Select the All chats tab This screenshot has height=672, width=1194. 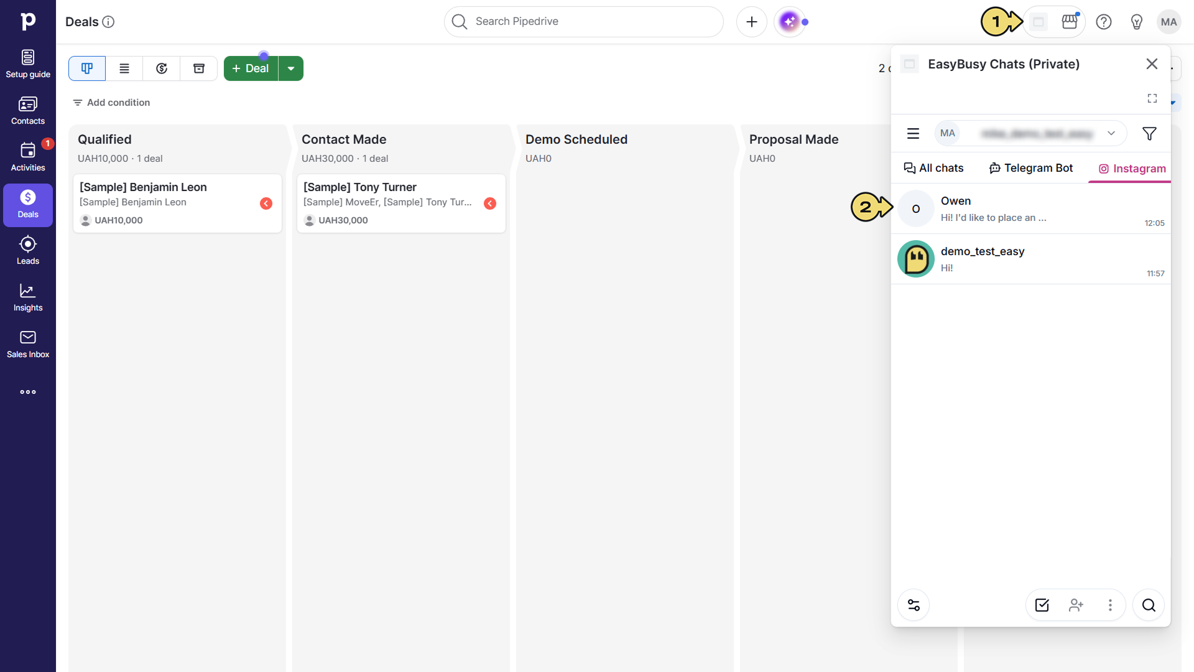click(933, 168)
